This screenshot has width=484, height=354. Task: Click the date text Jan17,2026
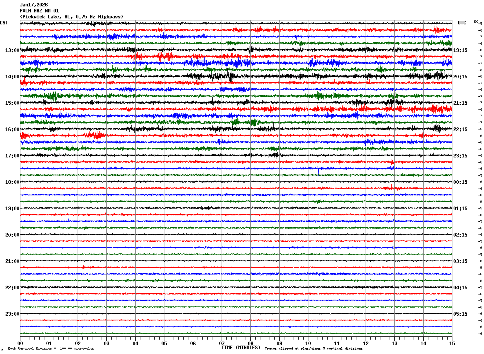pyautogui.click(x=34, y=5)
